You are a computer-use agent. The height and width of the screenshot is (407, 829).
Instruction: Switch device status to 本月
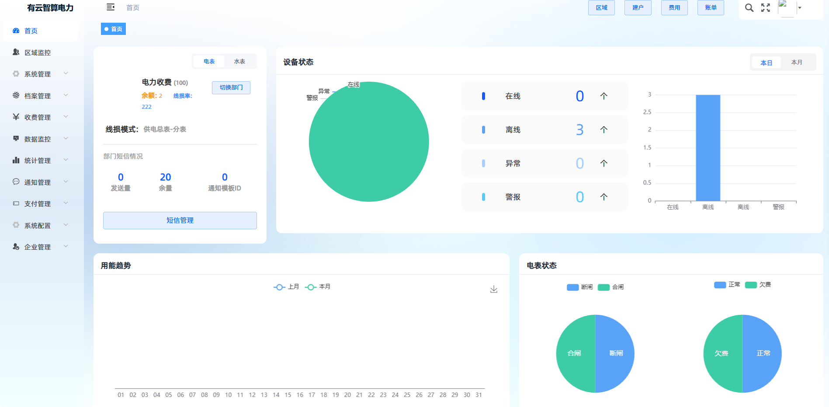coord(796,62)
